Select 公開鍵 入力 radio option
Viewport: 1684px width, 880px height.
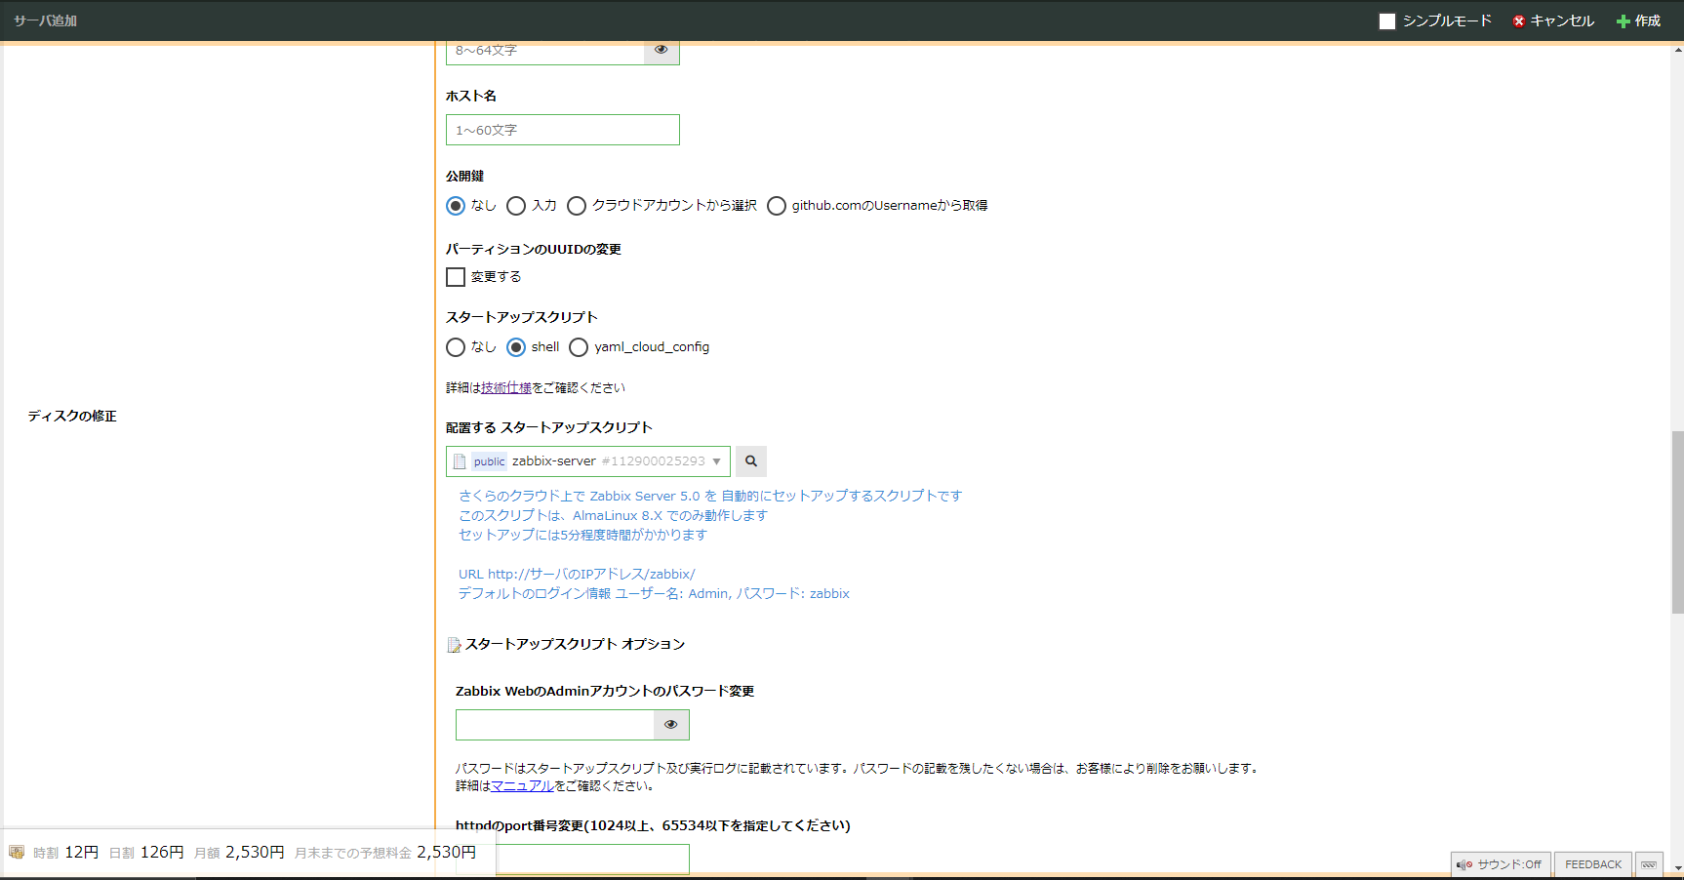tap(516, 206)
